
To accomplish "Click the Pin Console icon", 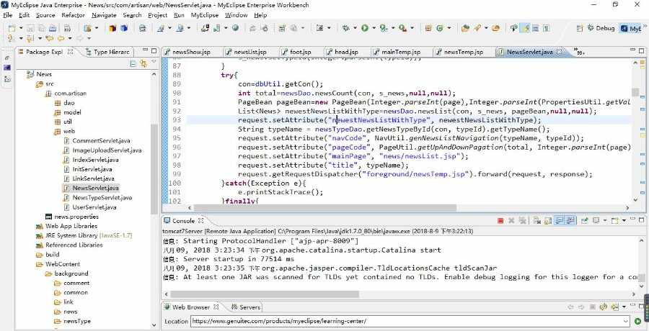I will [584, 221].
